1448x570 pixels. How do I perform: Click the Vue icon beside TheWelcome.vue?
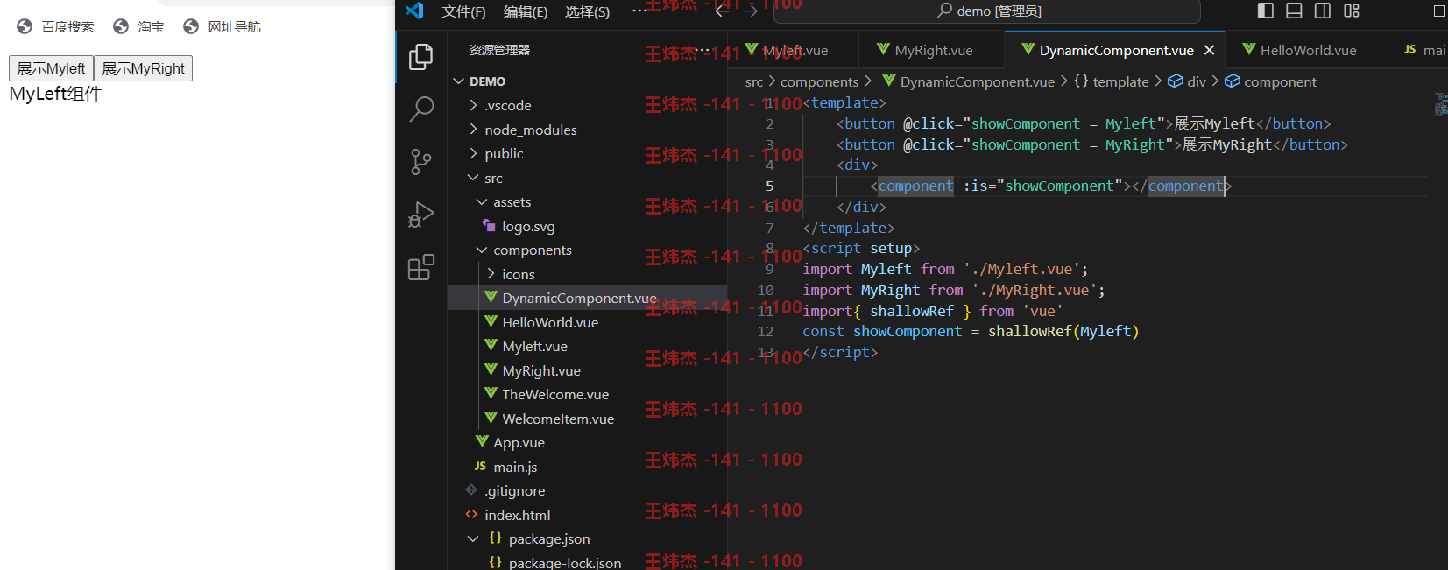click(491, 394)
